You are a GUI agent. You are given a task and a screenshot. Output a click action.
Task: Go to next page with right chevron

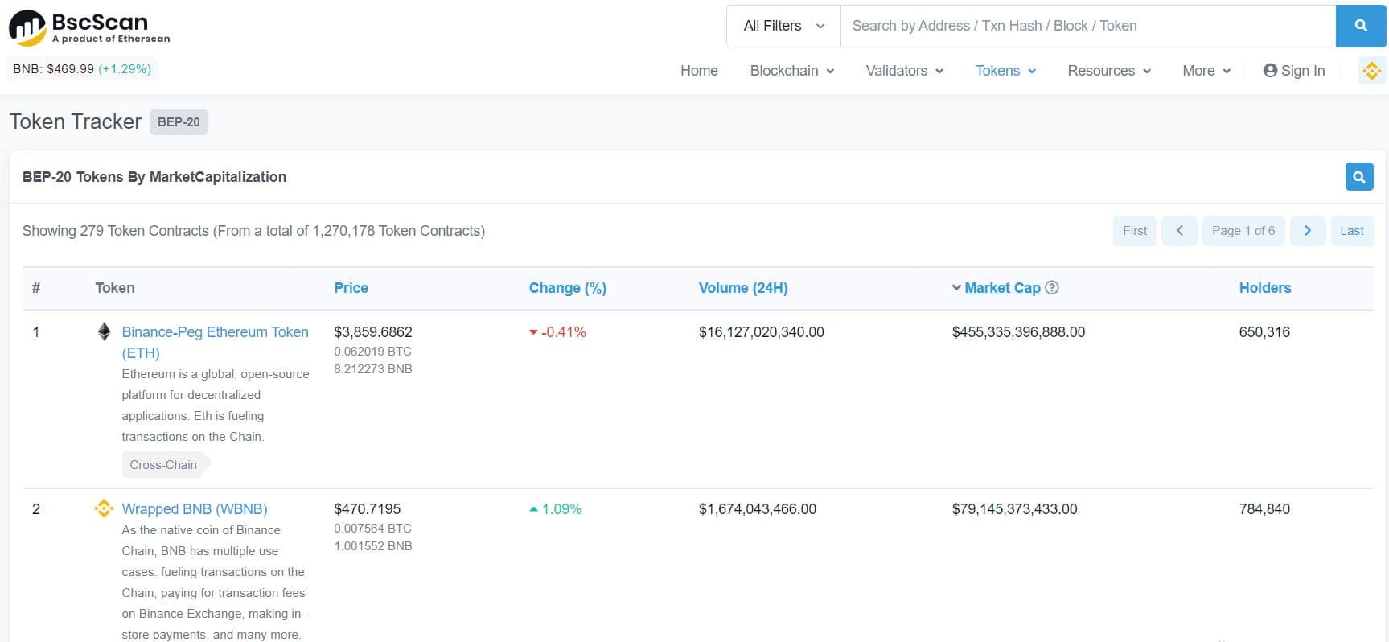pyautogui.click(x=1307, y=231)
